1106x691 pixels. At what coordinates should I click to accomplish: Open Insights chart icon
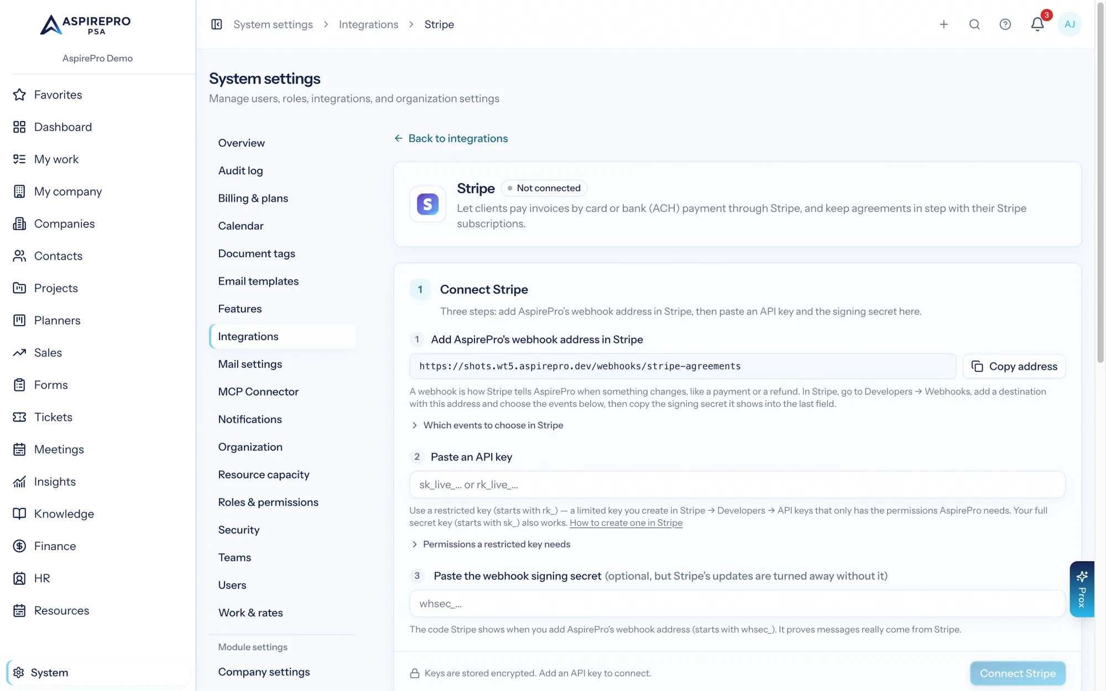[x=19, y=481]
